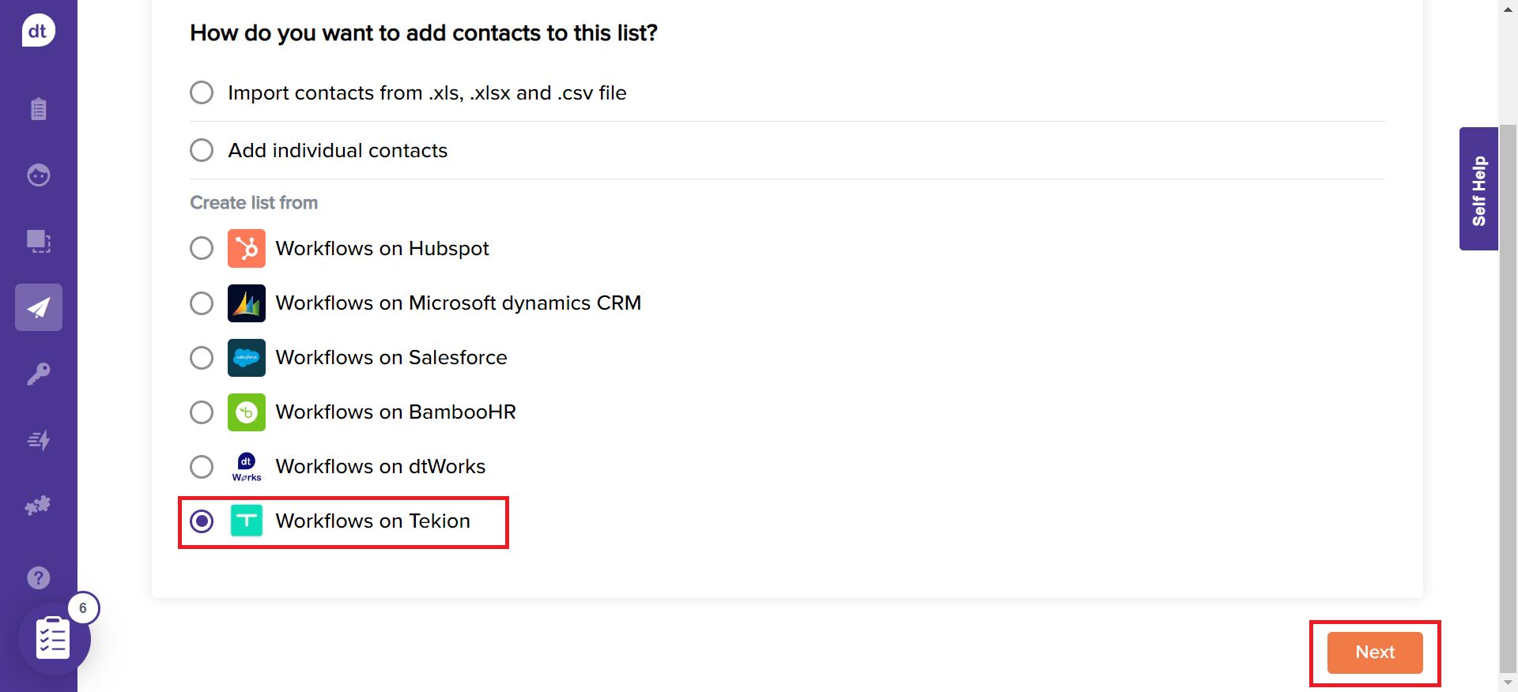Select Import contacts from file option

pyautogui.click(x=202, y=92)
